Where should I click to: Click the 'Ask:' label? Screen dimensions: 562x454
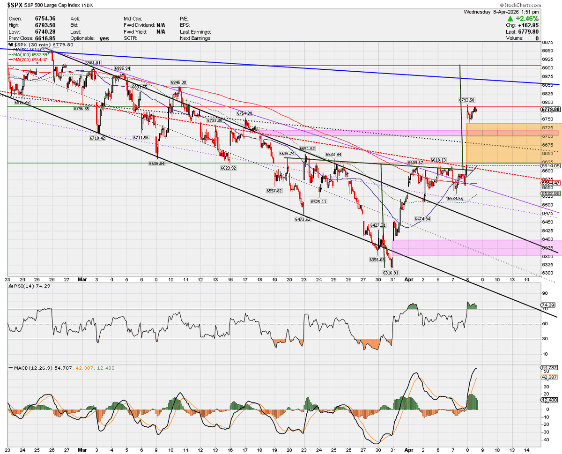76,18
